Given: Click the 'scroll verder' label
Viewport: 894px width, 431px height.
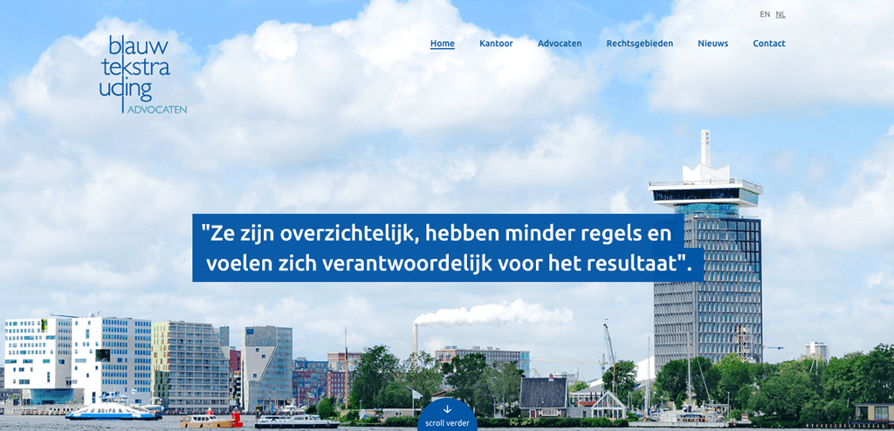Looking at the screenshot, I should coord(447,423).
